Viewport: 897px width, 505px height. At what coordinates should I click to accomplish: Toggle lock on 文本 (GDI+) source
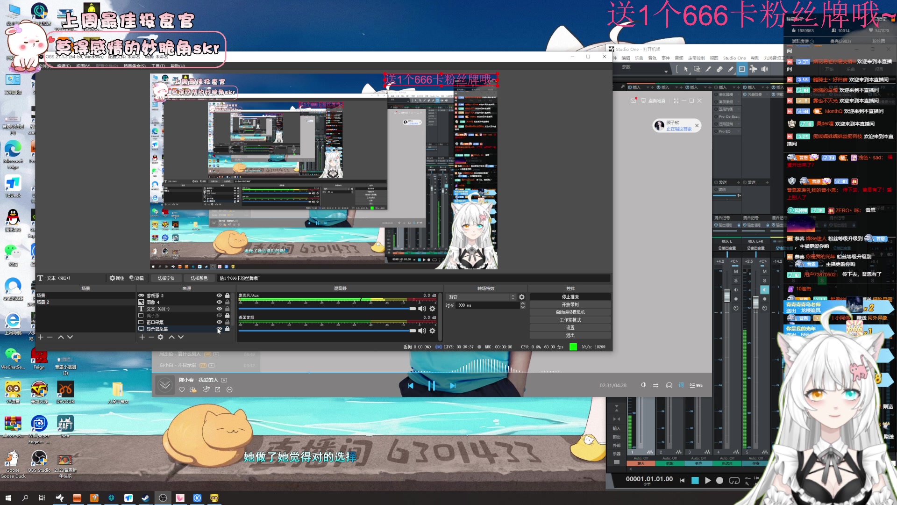pos(227,309)
